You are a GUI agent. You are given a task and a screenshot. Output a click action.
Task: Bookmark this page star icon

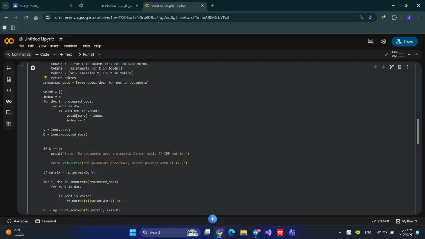point(370,17)
